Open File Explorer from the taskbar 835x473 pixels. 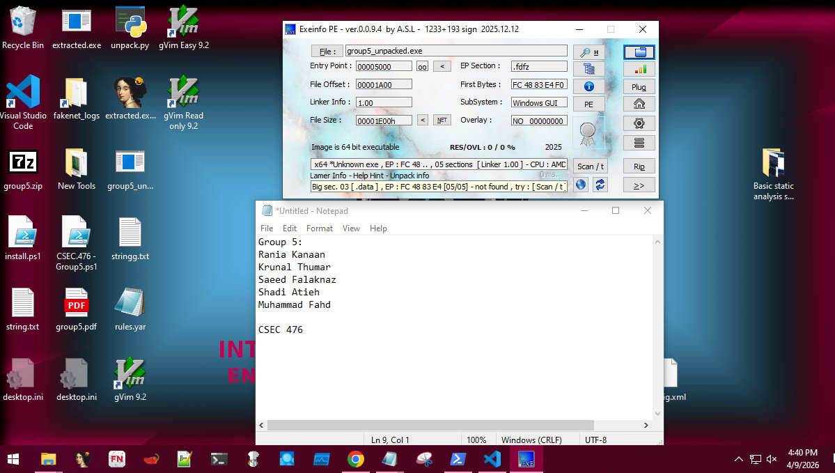click(x=49, y=459)
